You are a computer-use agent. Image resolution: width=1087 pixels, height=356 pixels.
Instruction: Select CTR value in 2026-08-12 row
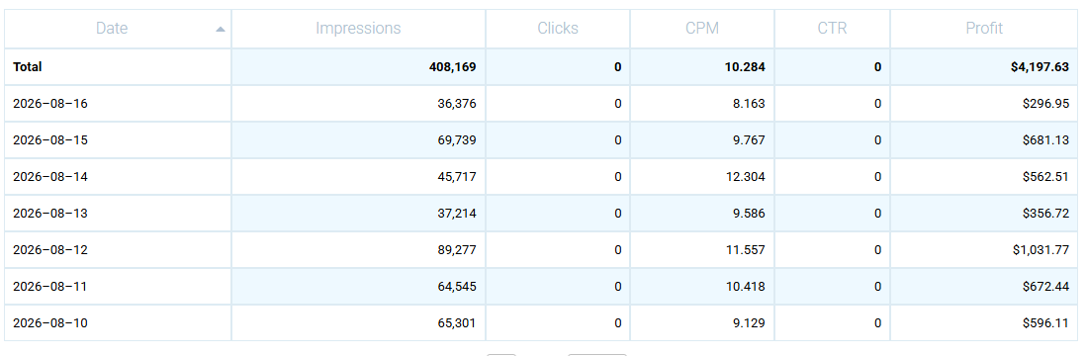[877, 249]
